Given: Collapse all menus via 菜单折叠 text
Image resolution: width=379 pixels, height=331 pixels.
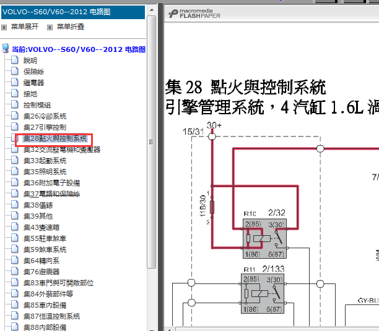Looking at the screenshot, I should [71, 27].
